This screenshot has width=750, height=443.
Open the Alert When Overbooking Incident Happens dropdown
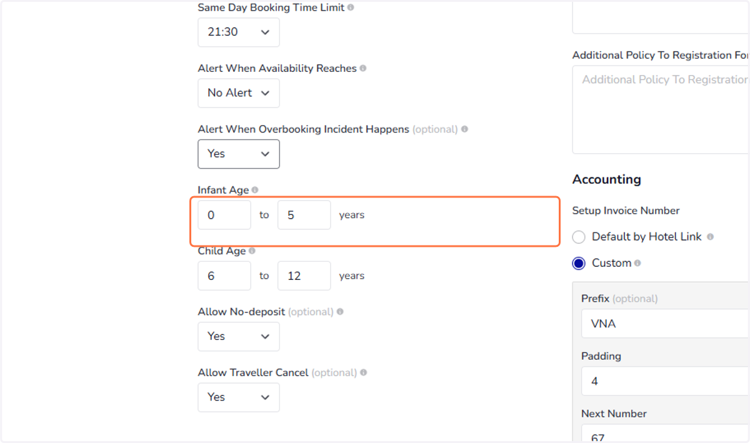(x=239, y=154)
